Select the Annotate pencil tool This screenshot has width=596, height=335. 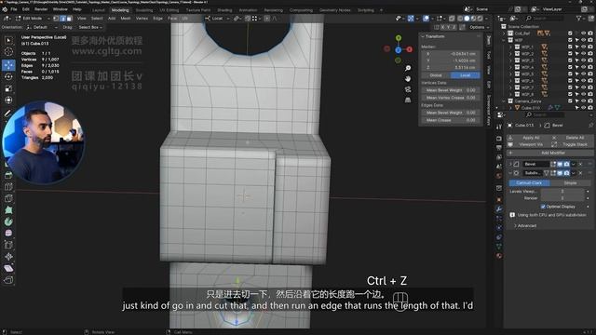point(8,113)
